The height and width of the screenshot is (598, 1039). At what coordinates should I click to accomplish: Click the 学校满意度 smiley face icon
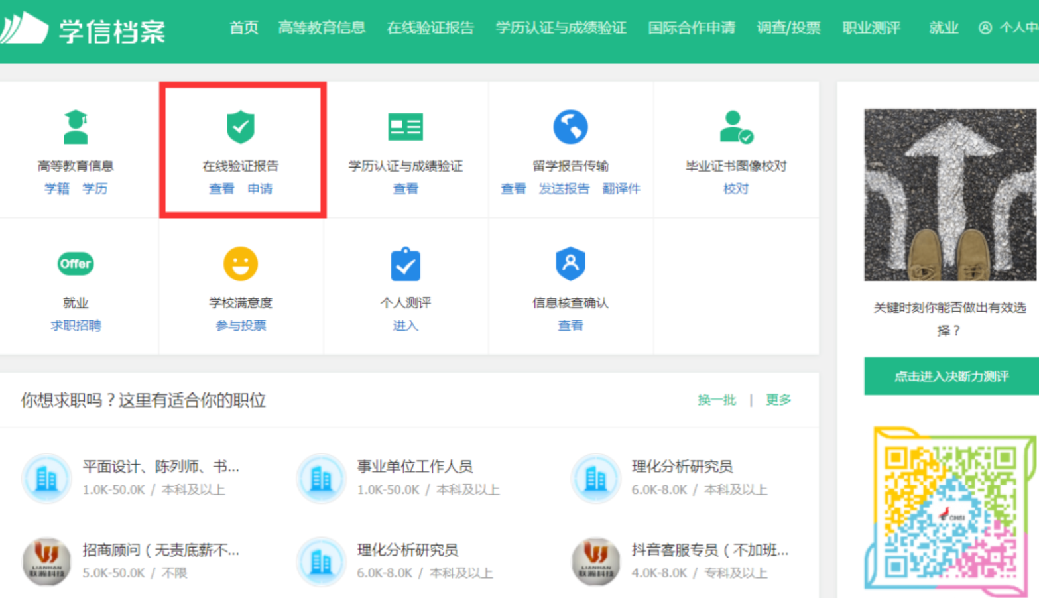pyautogui.click(x=241, y=264)
